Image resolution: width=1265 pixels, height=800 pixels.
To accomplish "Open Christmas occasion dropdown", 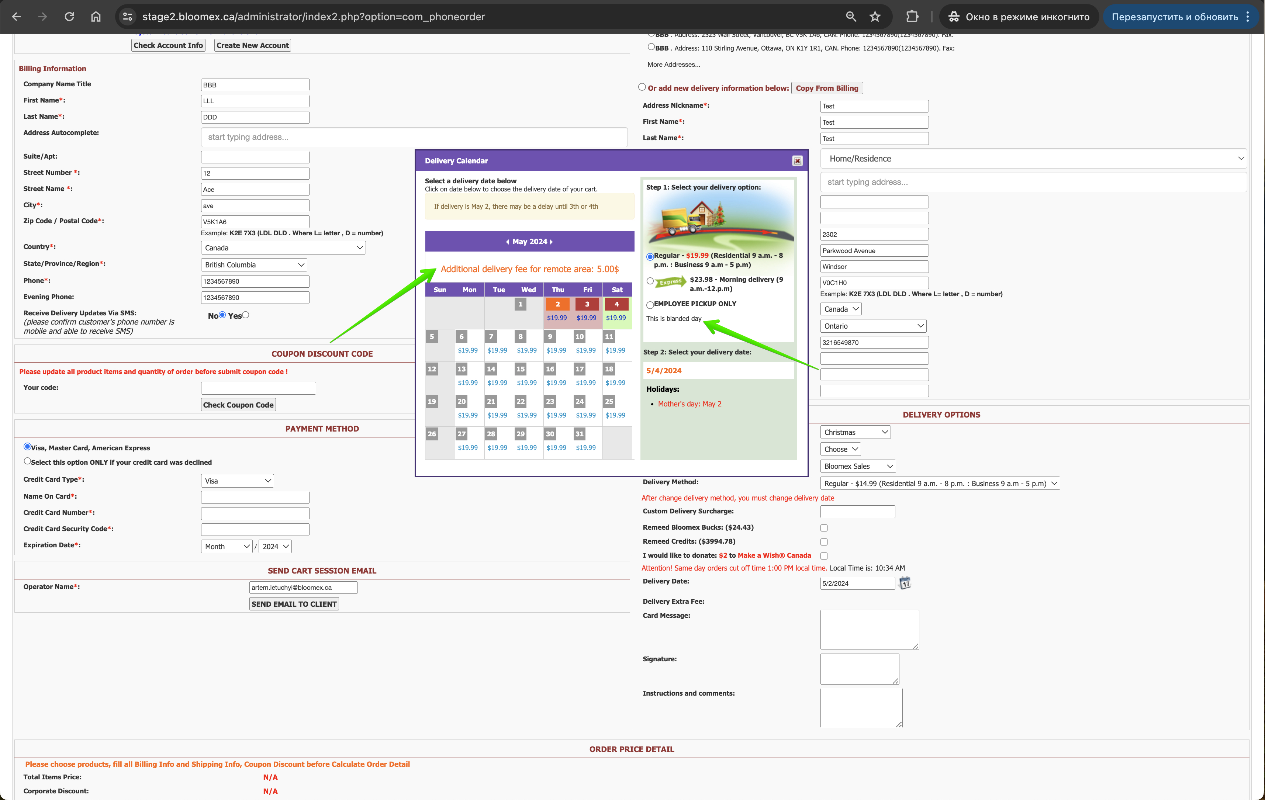I will [x=855, y=432].
